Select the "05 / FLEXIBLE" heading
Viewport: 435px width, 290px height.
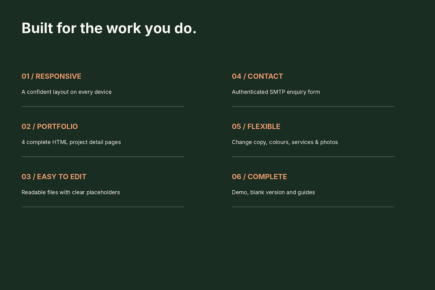click(x=256, y=127)
